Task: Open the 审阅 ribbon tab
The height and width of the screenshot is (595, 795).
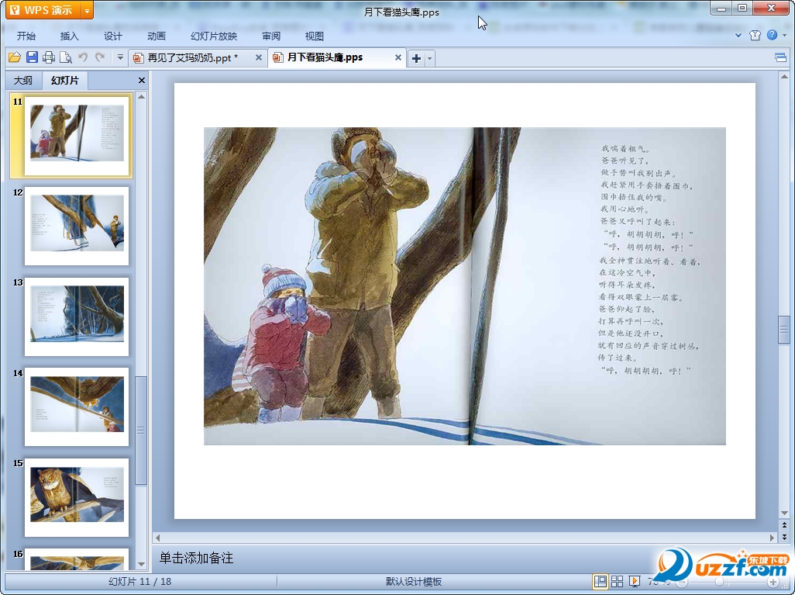Action: tap(271, 36)
